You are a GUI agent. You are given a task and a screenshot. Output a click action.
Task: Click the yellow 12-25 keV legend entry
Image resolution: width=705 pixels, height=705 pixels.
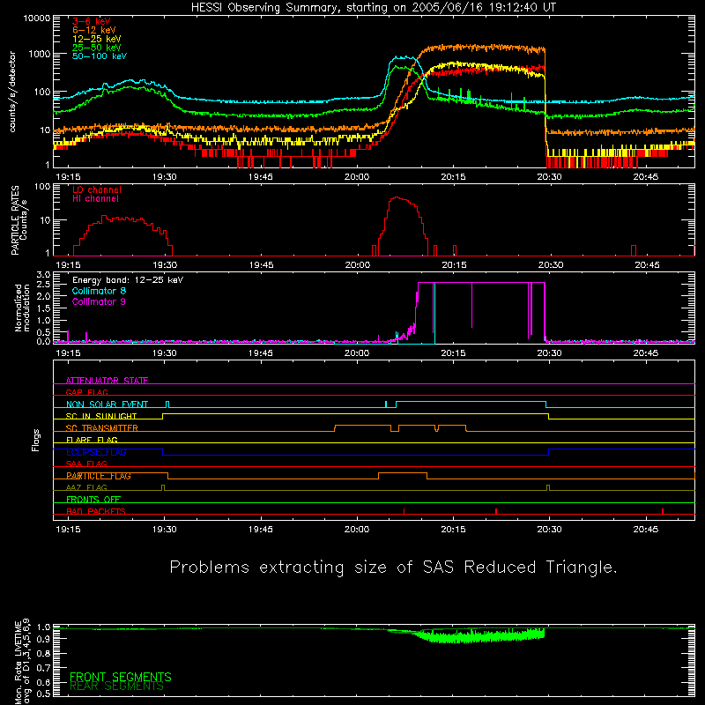(x=97, y=39)
